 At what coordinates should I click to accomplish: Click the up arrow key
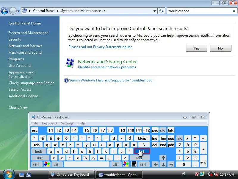pos(163,158)
